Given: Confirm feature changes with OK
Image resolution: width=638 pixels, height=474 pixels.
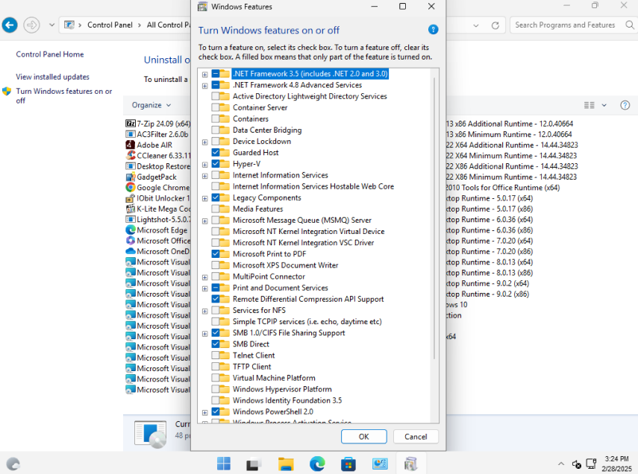Looking at the screenshot, I should click(363, 436).
